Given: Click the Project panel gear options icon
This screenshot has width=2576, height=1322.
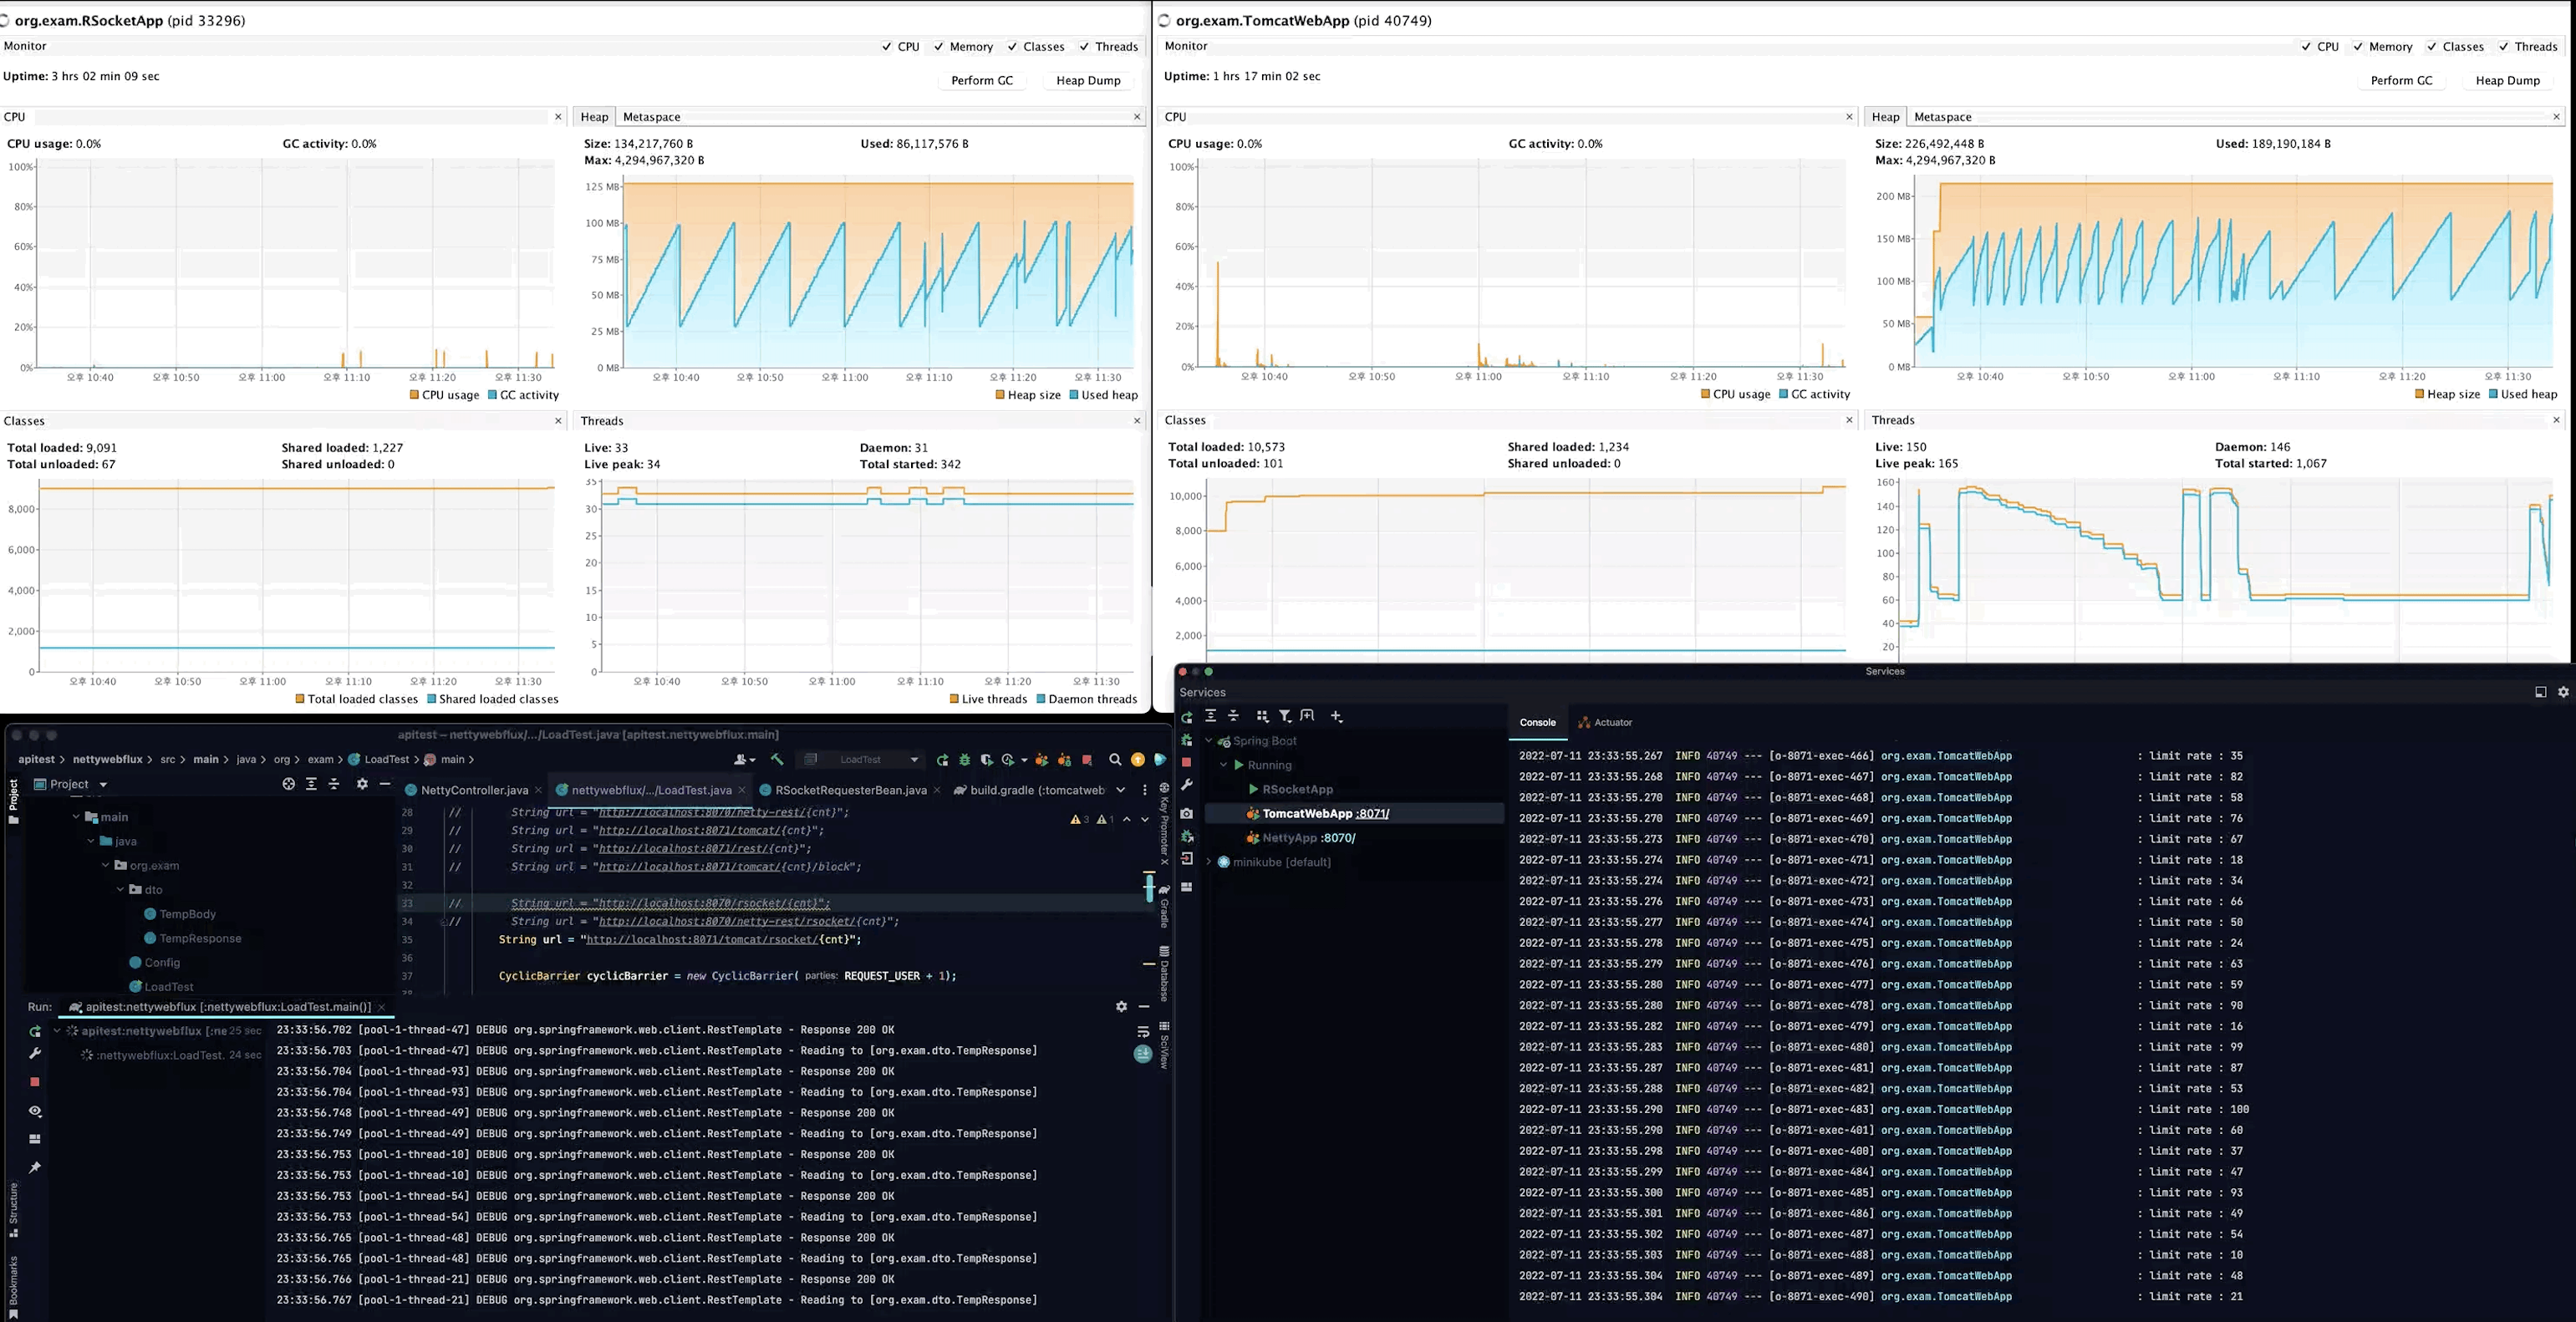Looking at the screenshot, I should tap(362, 784).
